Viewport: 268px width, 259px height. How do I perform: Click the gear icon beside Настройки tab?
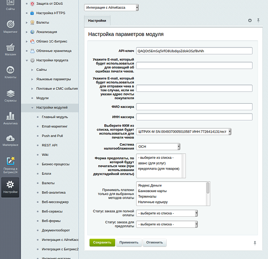[250, 20]
